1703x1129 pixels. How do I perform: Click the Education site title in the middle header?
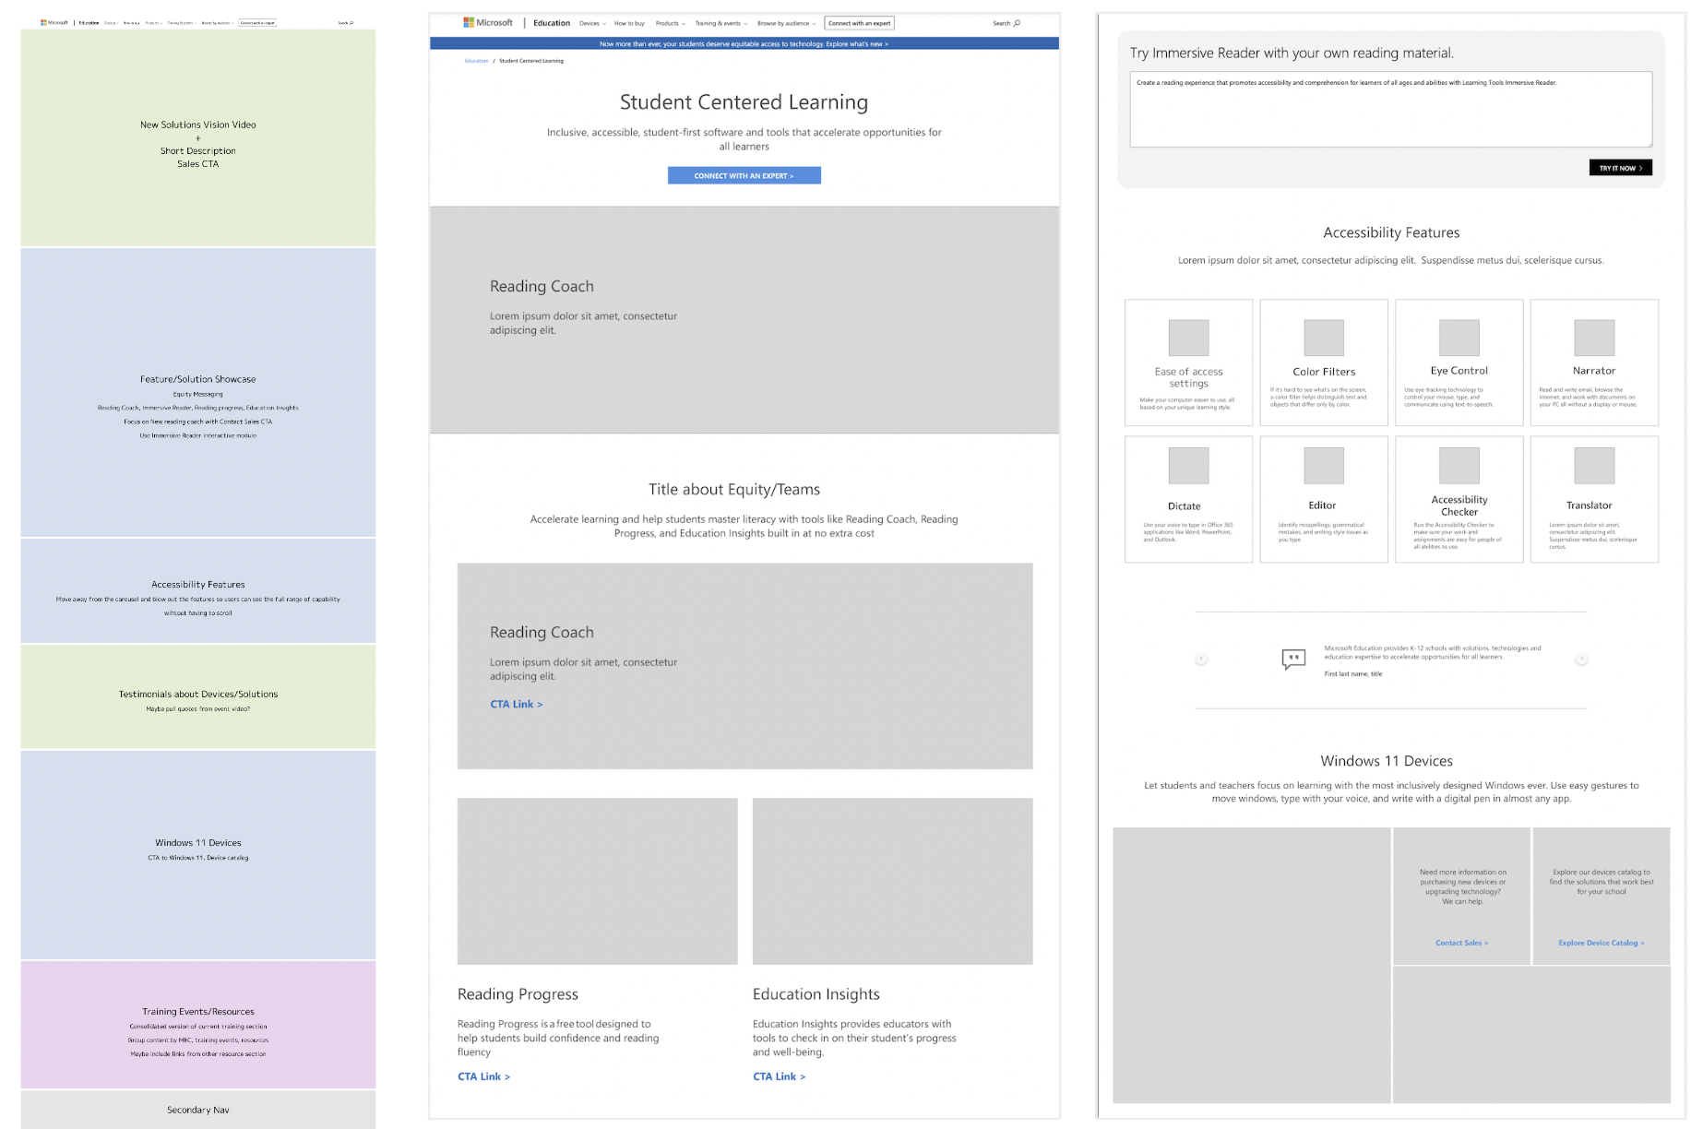552,23
